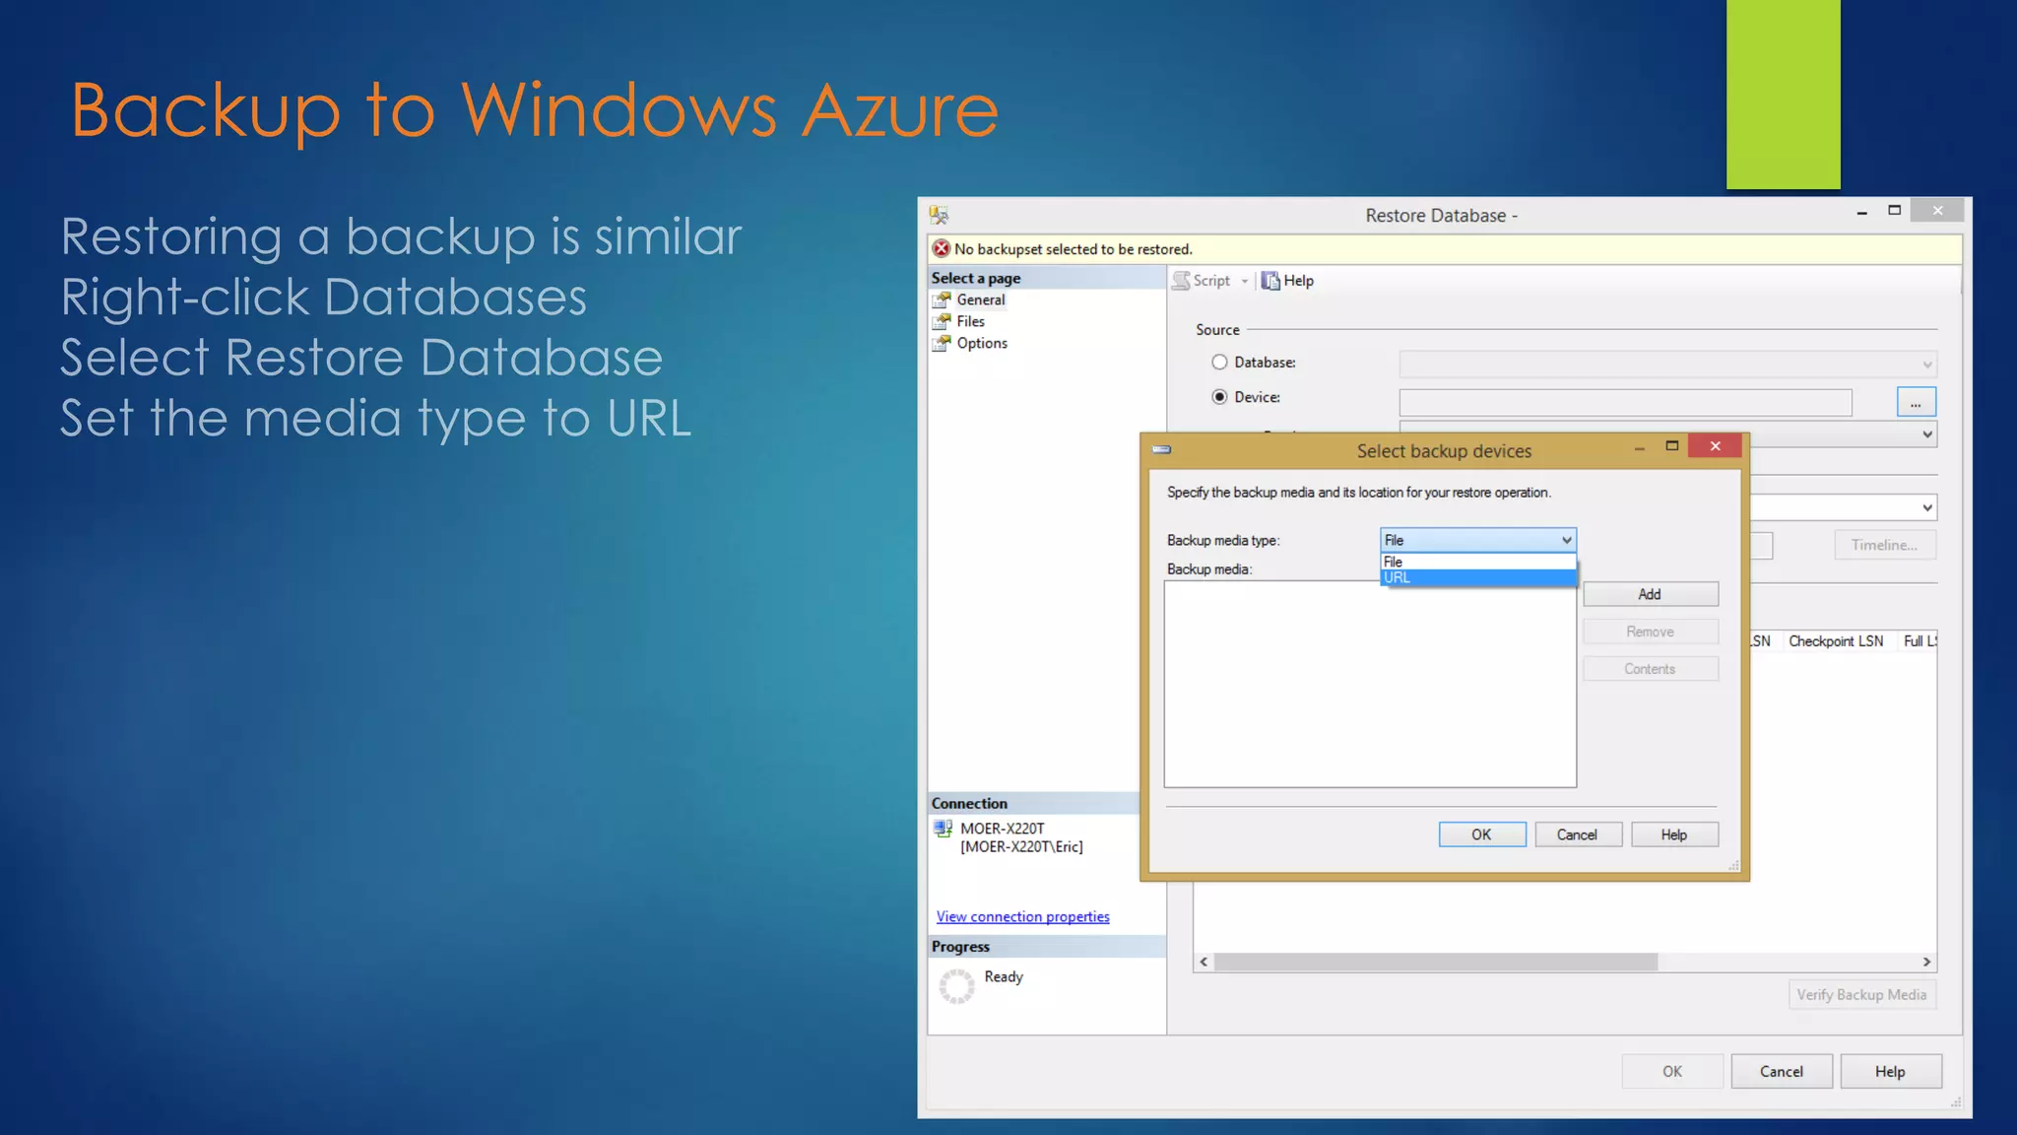Choose URL from the media type list
Image resolution: width=2017 pixels, height=1135 pixels.
[1477, 577]
